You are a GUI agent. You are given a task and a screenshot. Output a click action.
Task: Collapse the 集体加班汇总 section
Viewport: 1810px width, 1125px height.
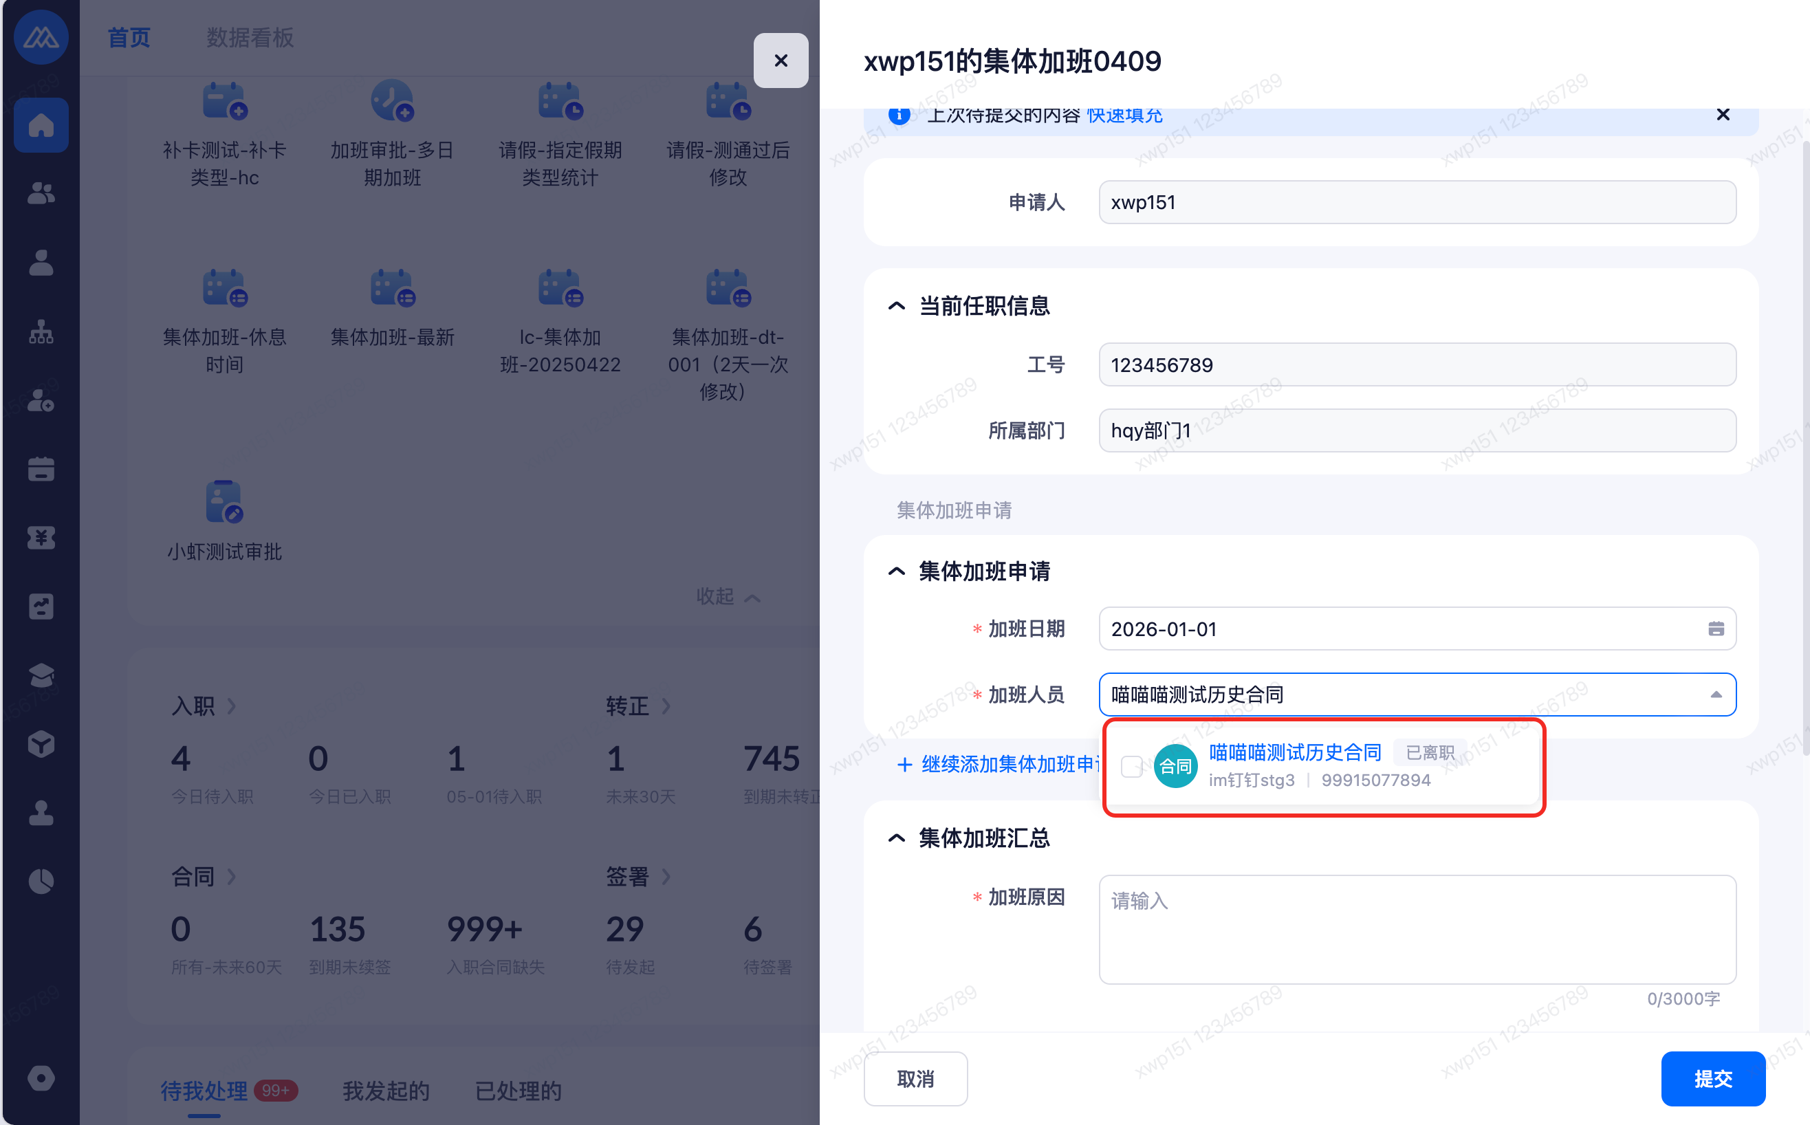point(897,838)
